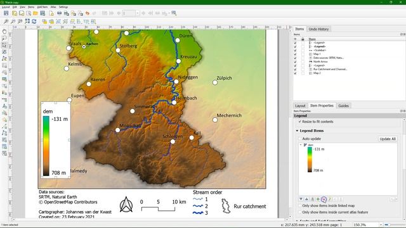Toggle visibility of North Arrow item

pyautogui.click(x=295, y=61)
